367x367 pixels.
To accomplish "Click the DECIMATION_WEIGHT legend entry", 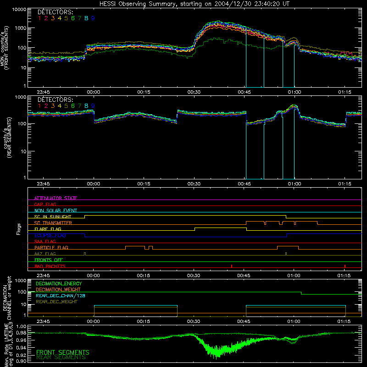I will coord(58,290).
